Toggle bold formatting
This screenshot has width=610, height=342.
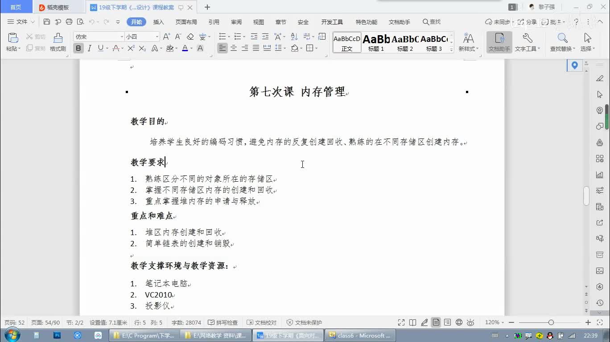78,48
